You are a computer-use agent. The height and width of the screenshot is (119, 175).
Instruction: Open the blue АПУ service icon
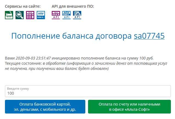[x=41, y=15]
